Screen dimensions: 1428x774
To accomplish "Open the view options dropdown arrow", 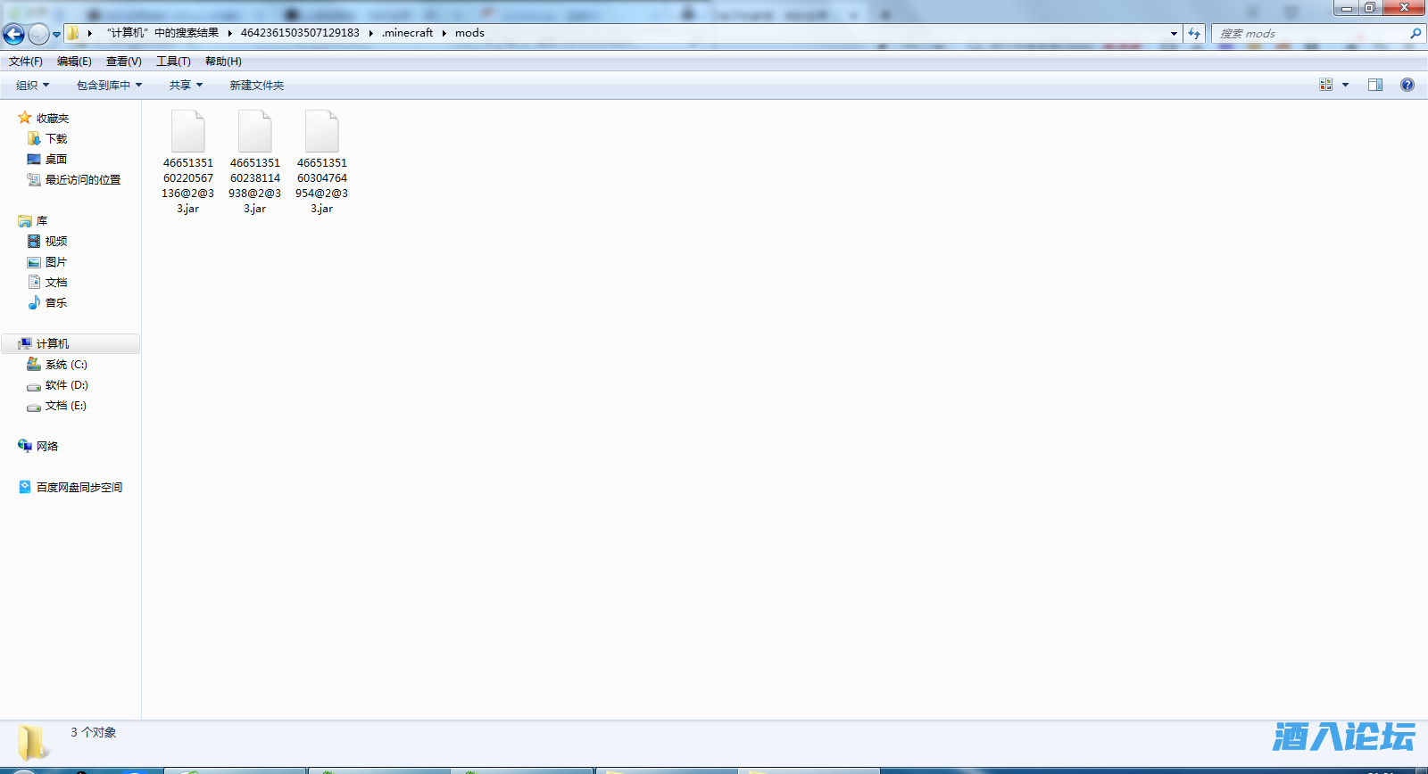I will (x=1346, y=85).
